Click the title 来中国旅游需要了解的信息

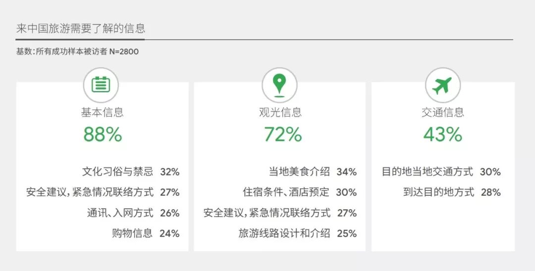[x=81, y=29]
